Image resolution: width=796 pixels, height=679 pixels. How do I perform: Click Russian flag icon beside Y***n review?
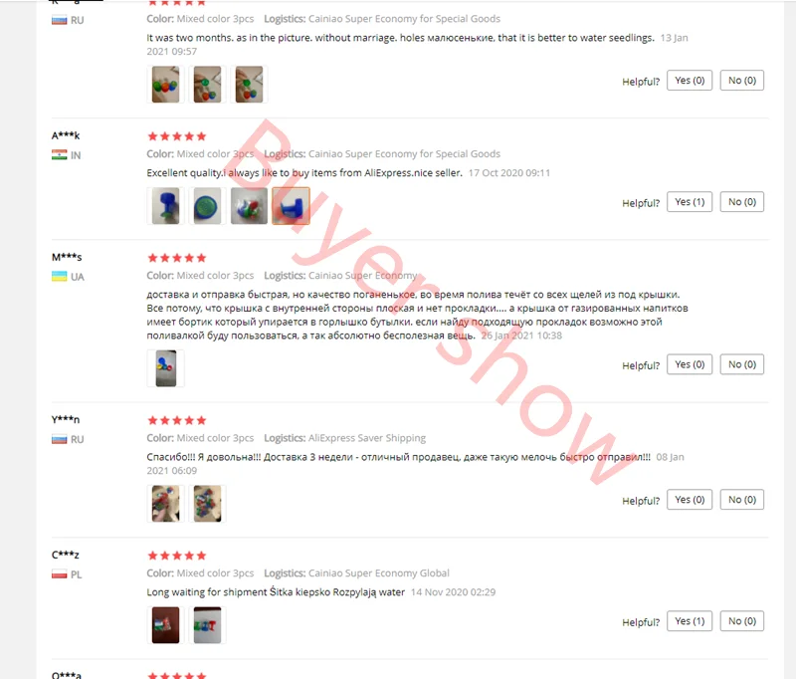[60, 439]
